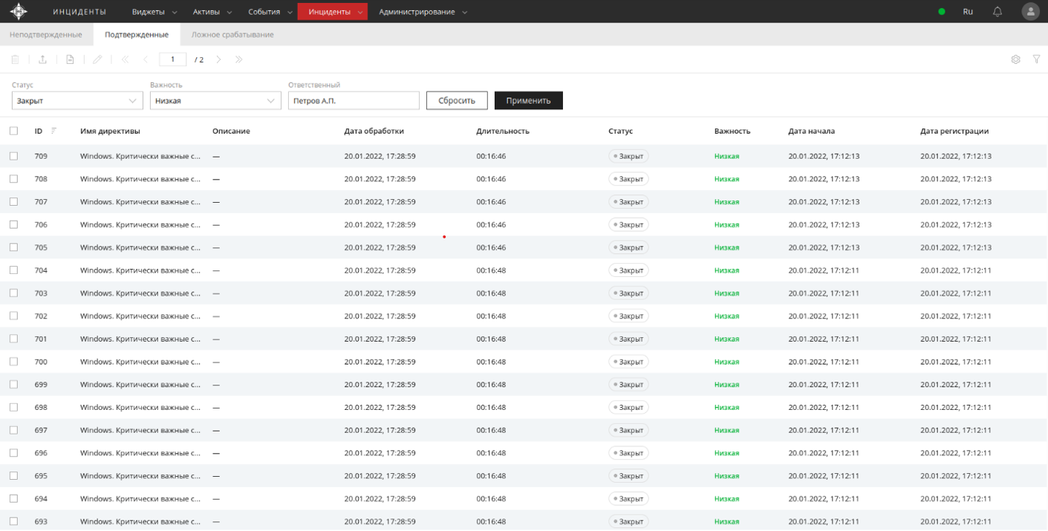Select the checkbox for incident 704

[14, 270]
